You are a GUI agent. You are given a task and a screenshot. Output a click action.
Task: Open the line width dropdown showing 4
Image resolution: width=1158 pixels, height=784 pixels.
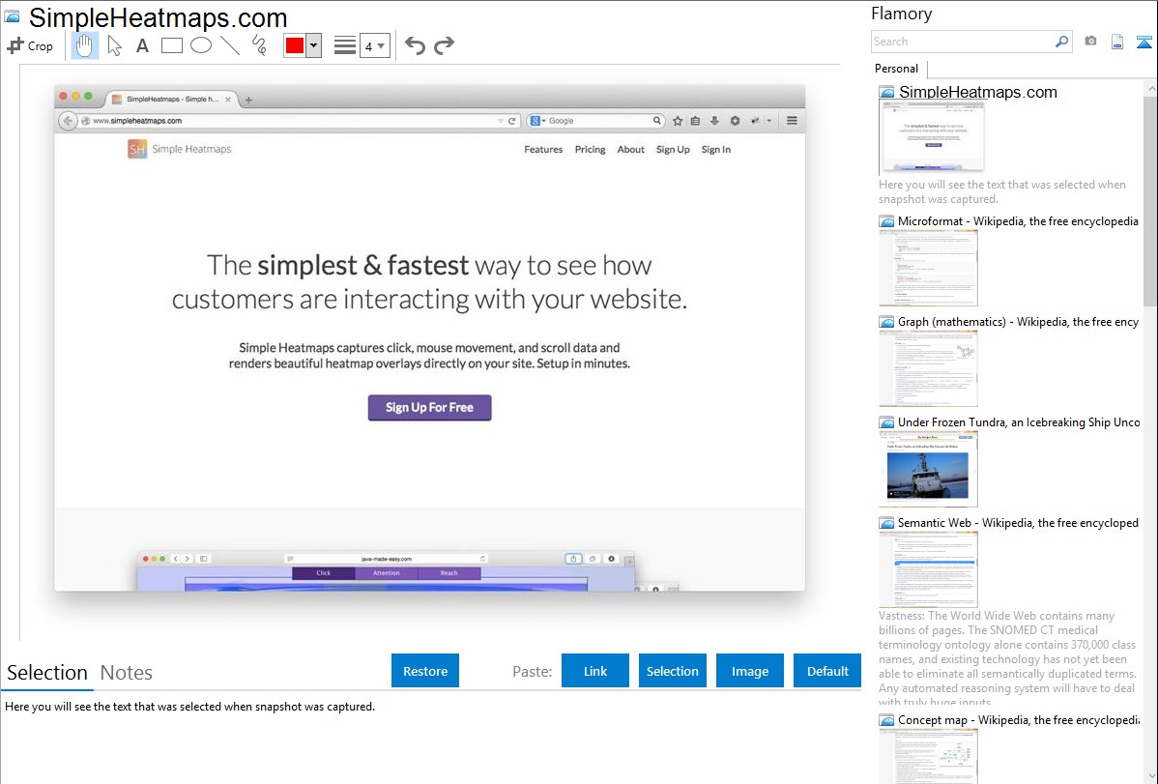pyautogui.click(x=374, y=45)
